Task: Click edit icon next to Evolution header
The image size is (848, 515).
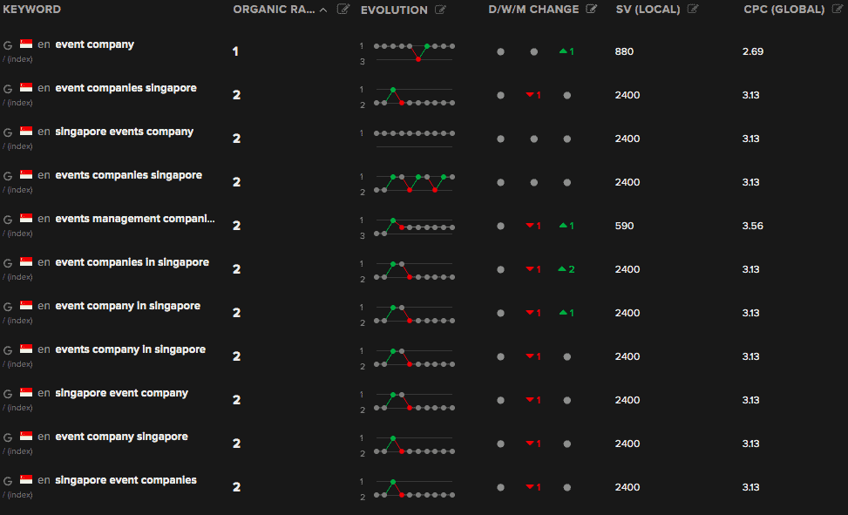Action: point(440,10)
